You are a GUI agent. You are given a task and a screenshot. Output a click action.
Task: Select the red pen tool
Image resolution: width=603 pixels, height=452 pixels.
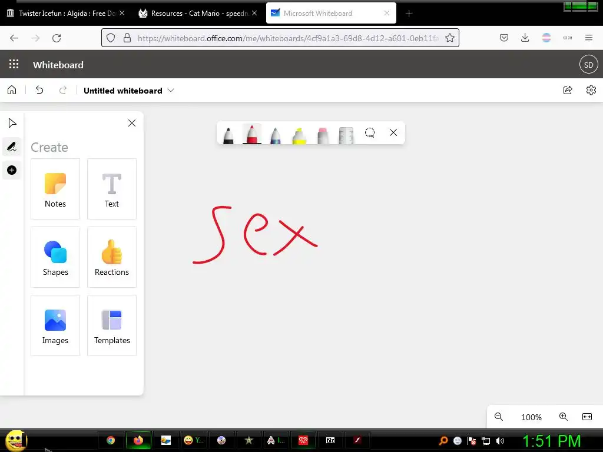pos(252,134)
